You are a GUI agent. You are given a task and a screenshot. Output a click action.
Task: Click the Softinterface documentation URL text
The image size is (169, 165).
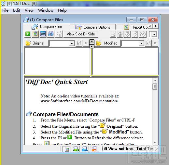pos(79,101)
